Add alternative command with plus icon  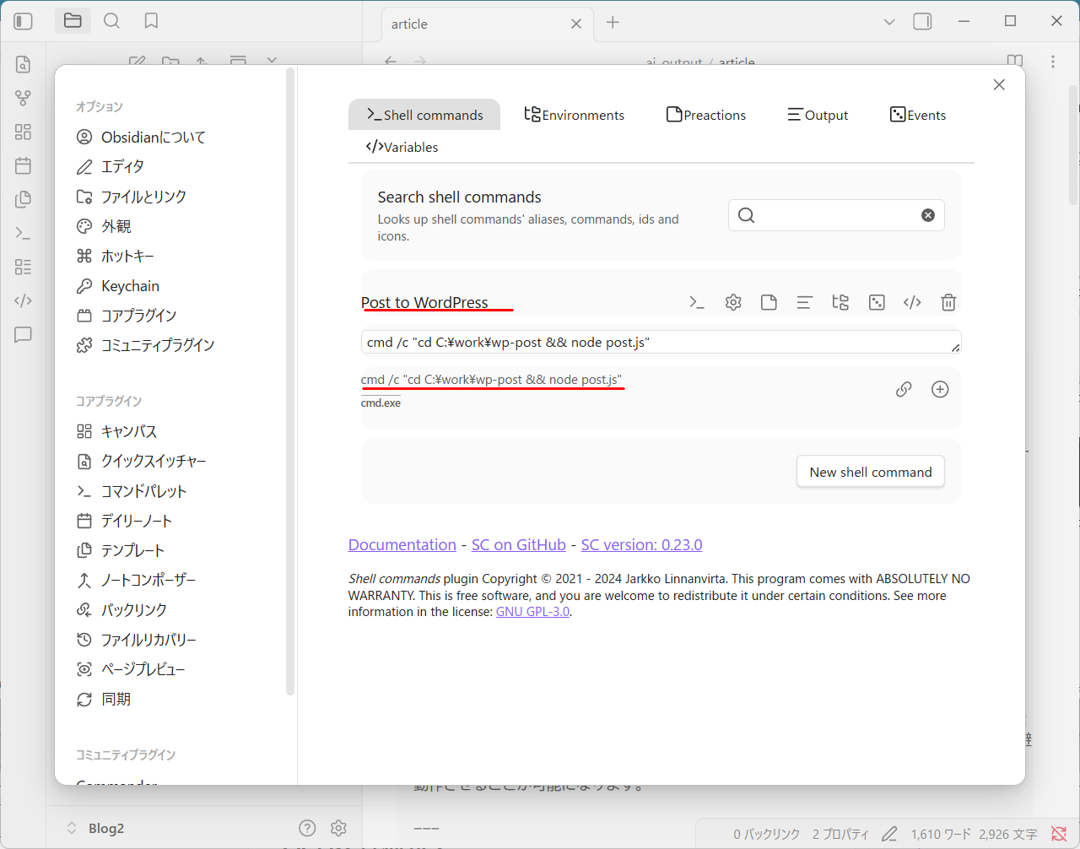pos(940,389)
